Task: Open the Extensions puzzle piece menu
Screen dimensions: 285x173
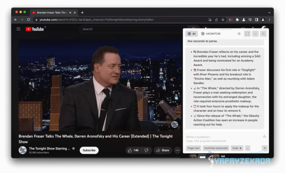Action: pos(237,20)
